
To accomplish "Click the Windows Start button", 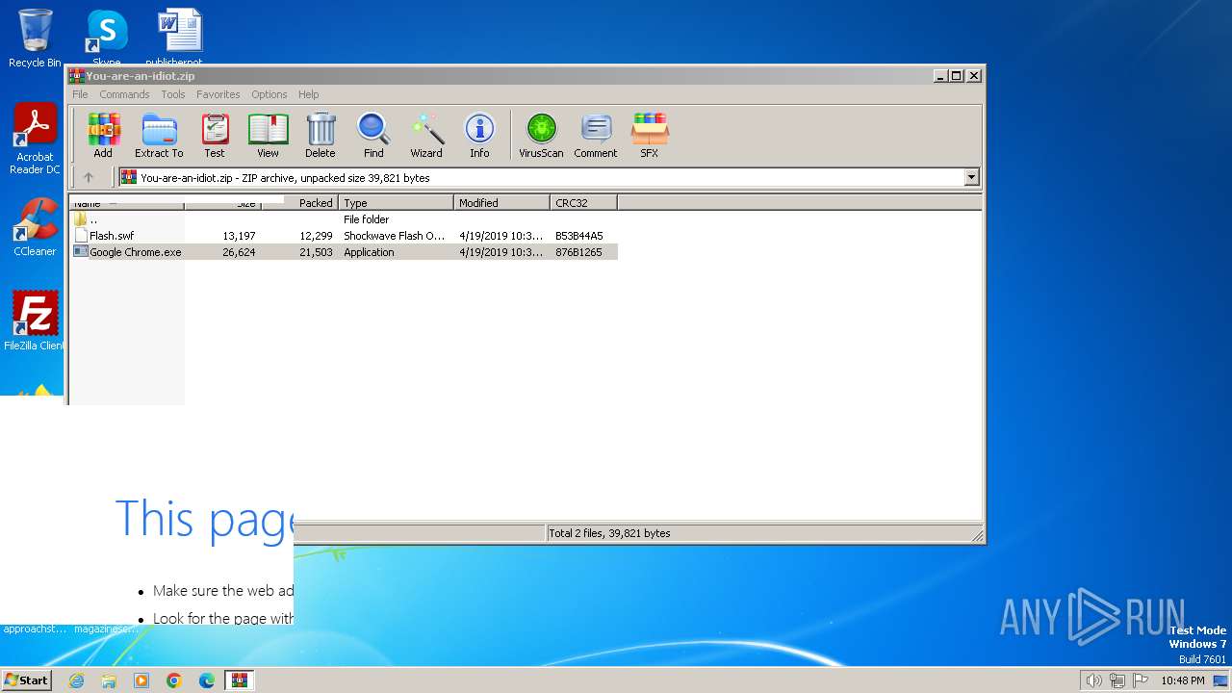I will tap(26, 680).
